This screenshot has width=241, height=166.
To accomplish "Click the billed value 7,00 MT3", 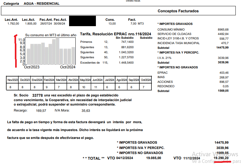I will tap(137, 24).
